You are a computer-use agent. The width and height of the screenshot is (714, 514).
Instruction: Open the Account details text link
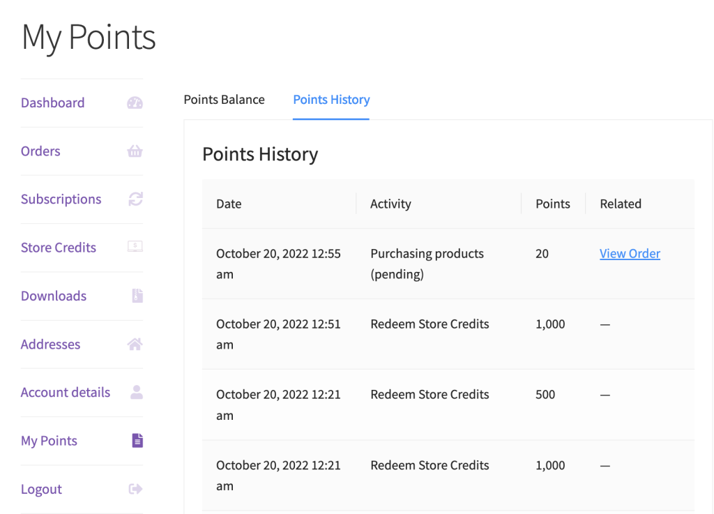coord(66,393)
